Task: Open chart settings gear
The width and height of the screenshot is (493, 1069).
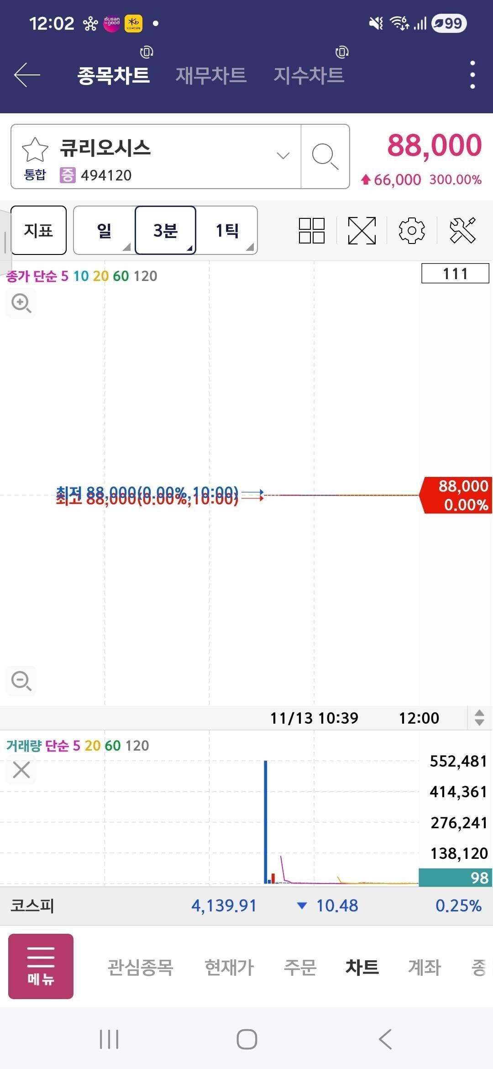Action: [x=412, y=230]
